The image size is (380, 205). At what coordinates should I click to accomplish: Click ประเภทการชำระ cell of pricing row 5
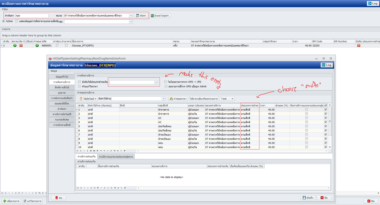click(250, 126)
